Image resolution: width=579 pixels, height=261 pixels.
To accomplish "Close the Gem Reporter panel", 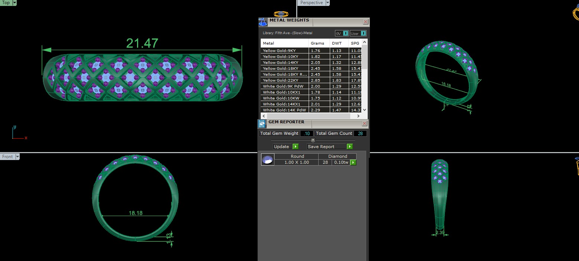I will click(x=364, y=124).
